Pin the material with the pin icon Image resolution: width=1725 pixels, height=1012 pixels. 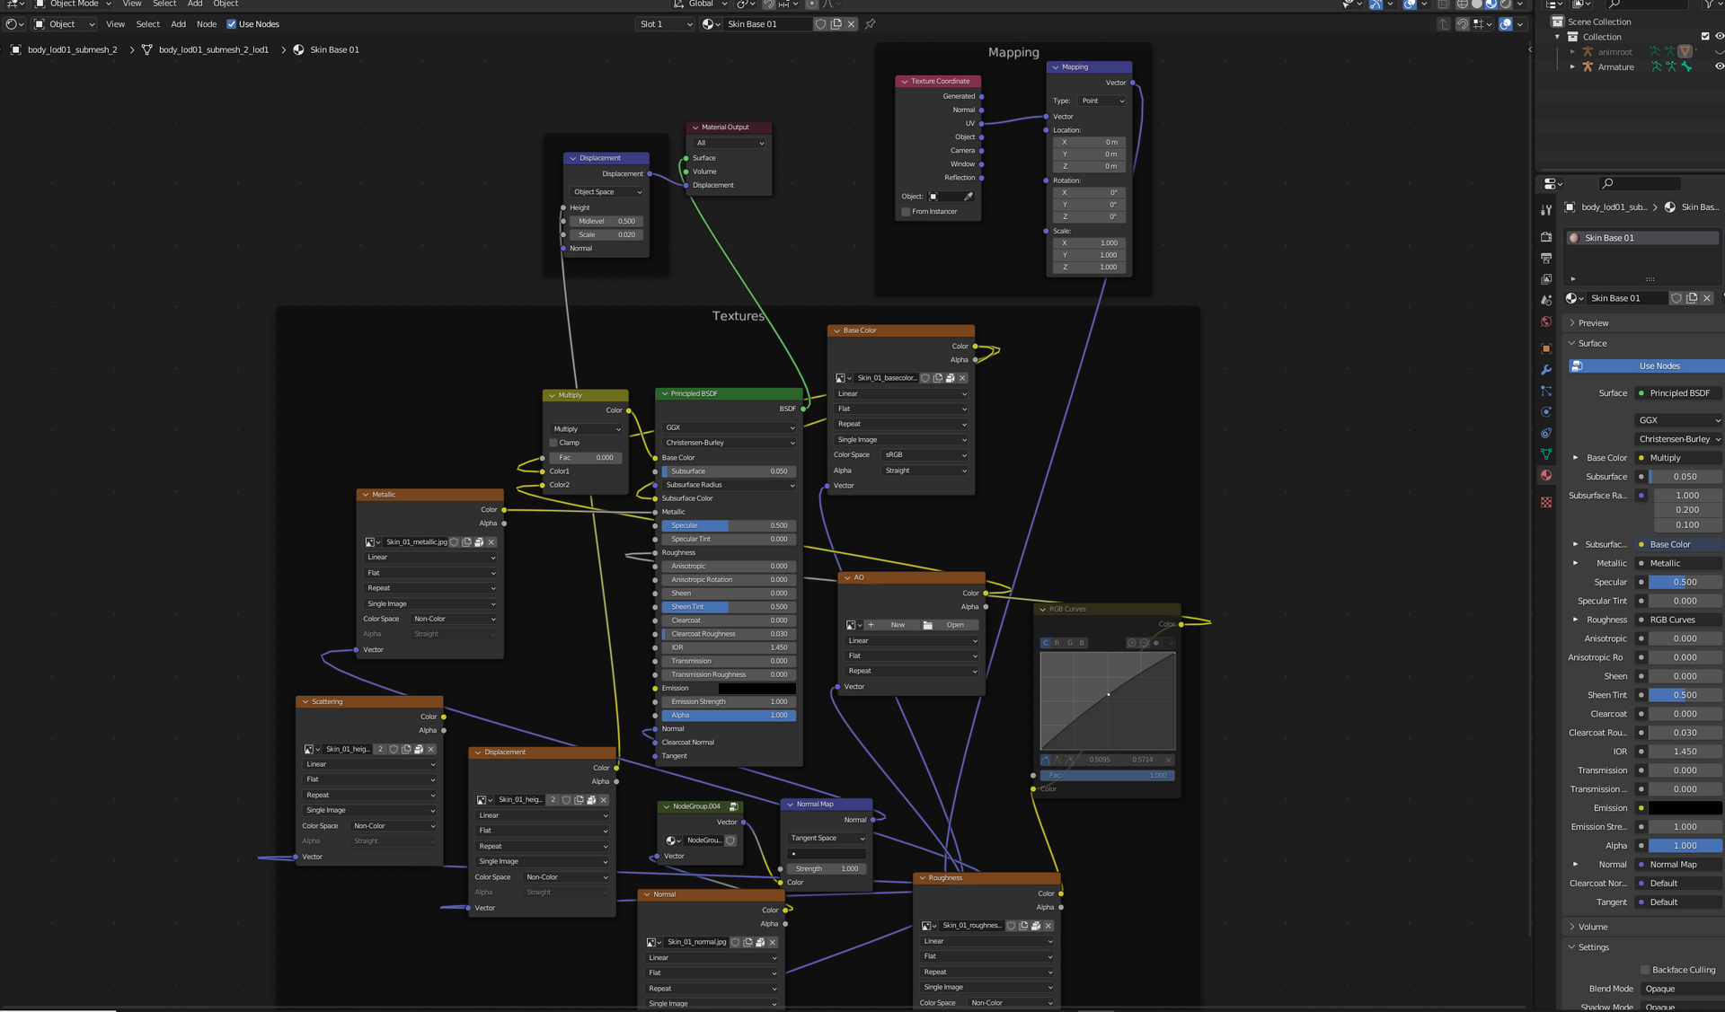click(x=870, y=24)
